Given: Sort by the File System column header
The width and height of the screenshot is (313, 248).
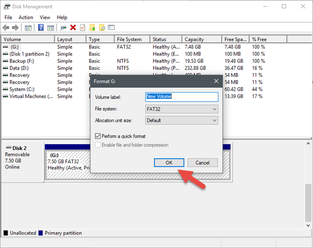Looking at the screenshot, I should 132,39.
